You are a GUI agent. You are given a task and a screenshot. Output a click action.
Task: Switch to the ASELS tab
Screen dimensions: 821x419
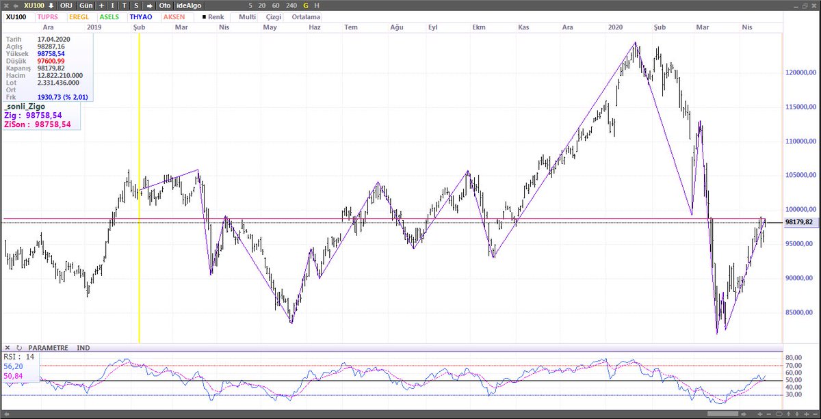109,16
